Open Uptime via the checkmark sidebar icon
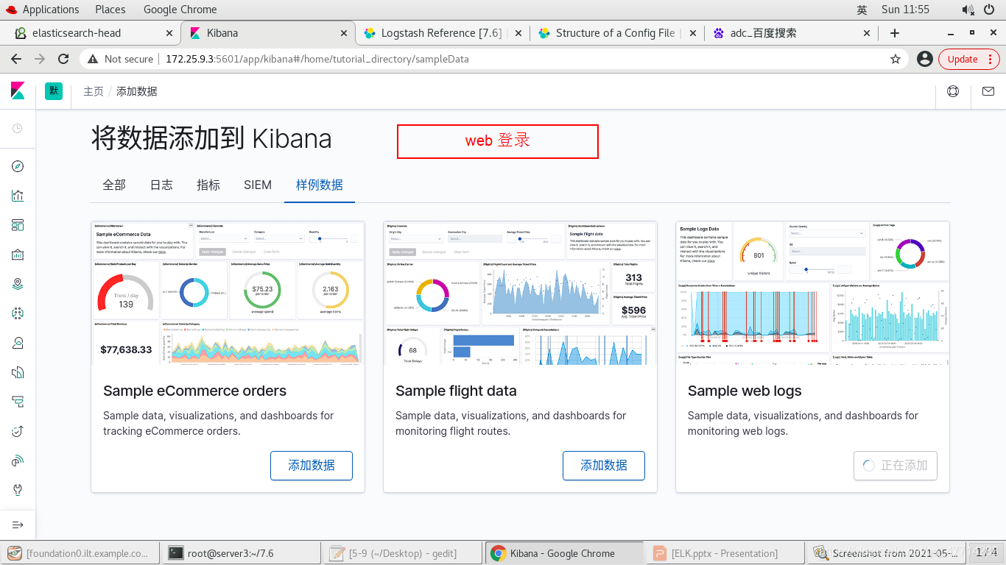 coord(18,431)
